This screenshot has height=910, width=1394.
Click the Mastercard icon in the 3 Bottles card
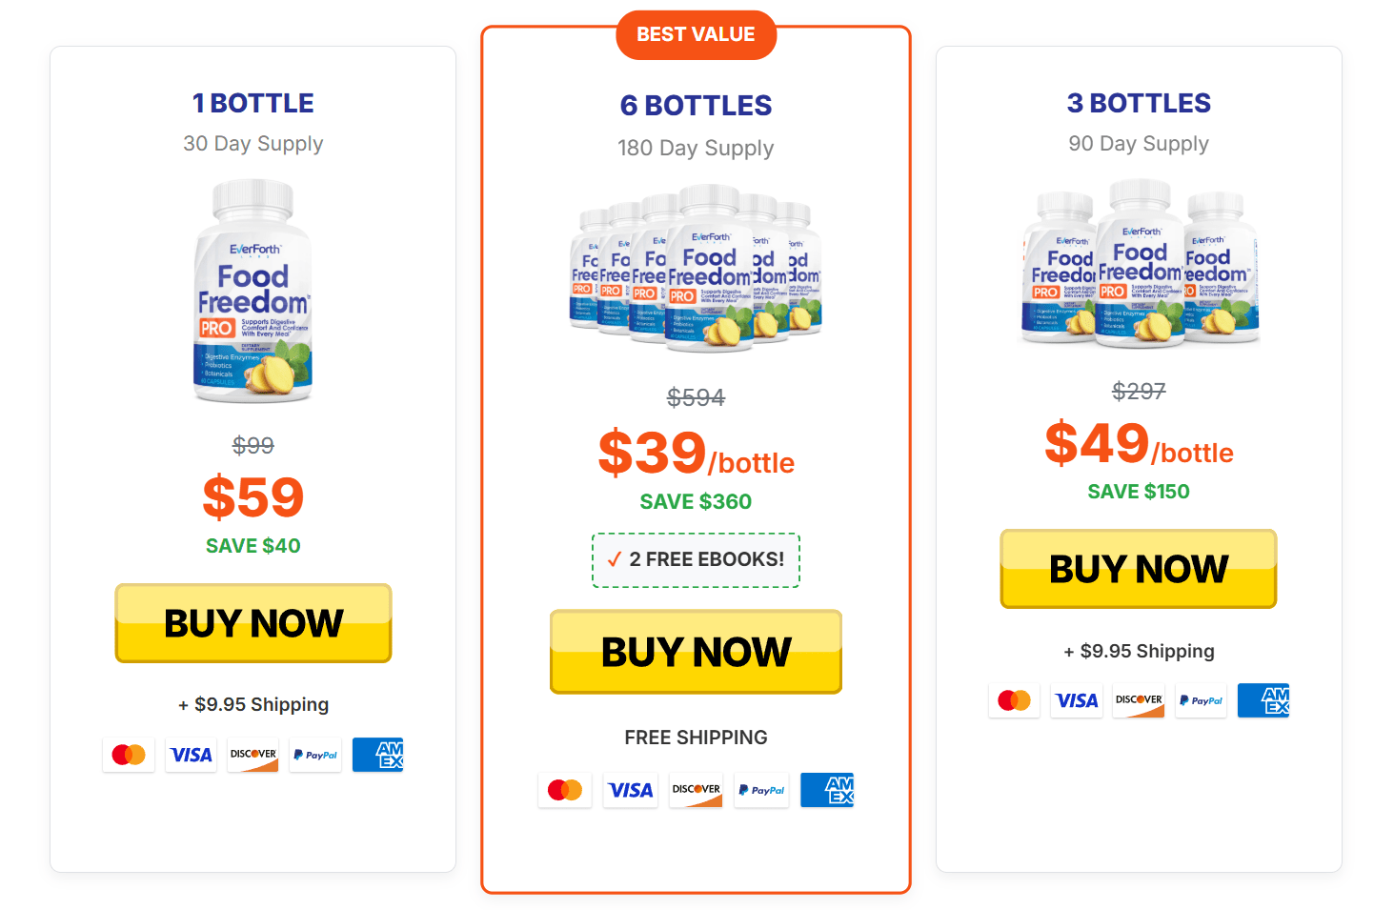(x=1014, y=700)
